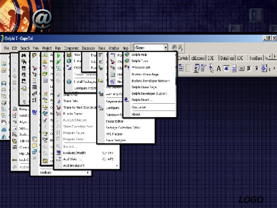277x208 pixels.
Task: Choose About from the Help menu
Action: [136, 114]
